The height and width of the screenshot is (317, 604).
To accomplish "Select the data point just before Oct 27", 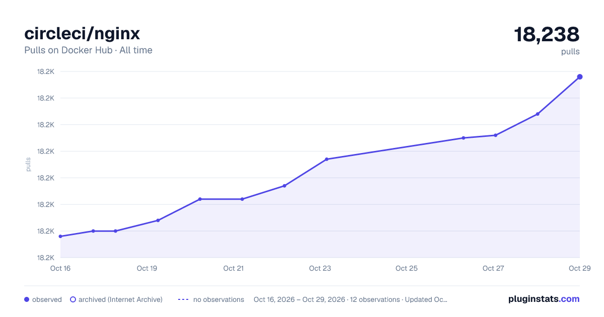I will tap(463, 138).
